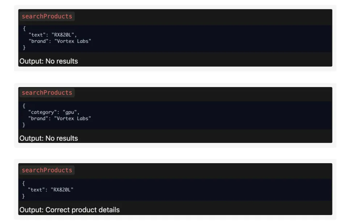Viewport: 348px width, 223px height.
Task: Click opening brace of RX820L with brand JSON
Action: click(x=24, y=29)
